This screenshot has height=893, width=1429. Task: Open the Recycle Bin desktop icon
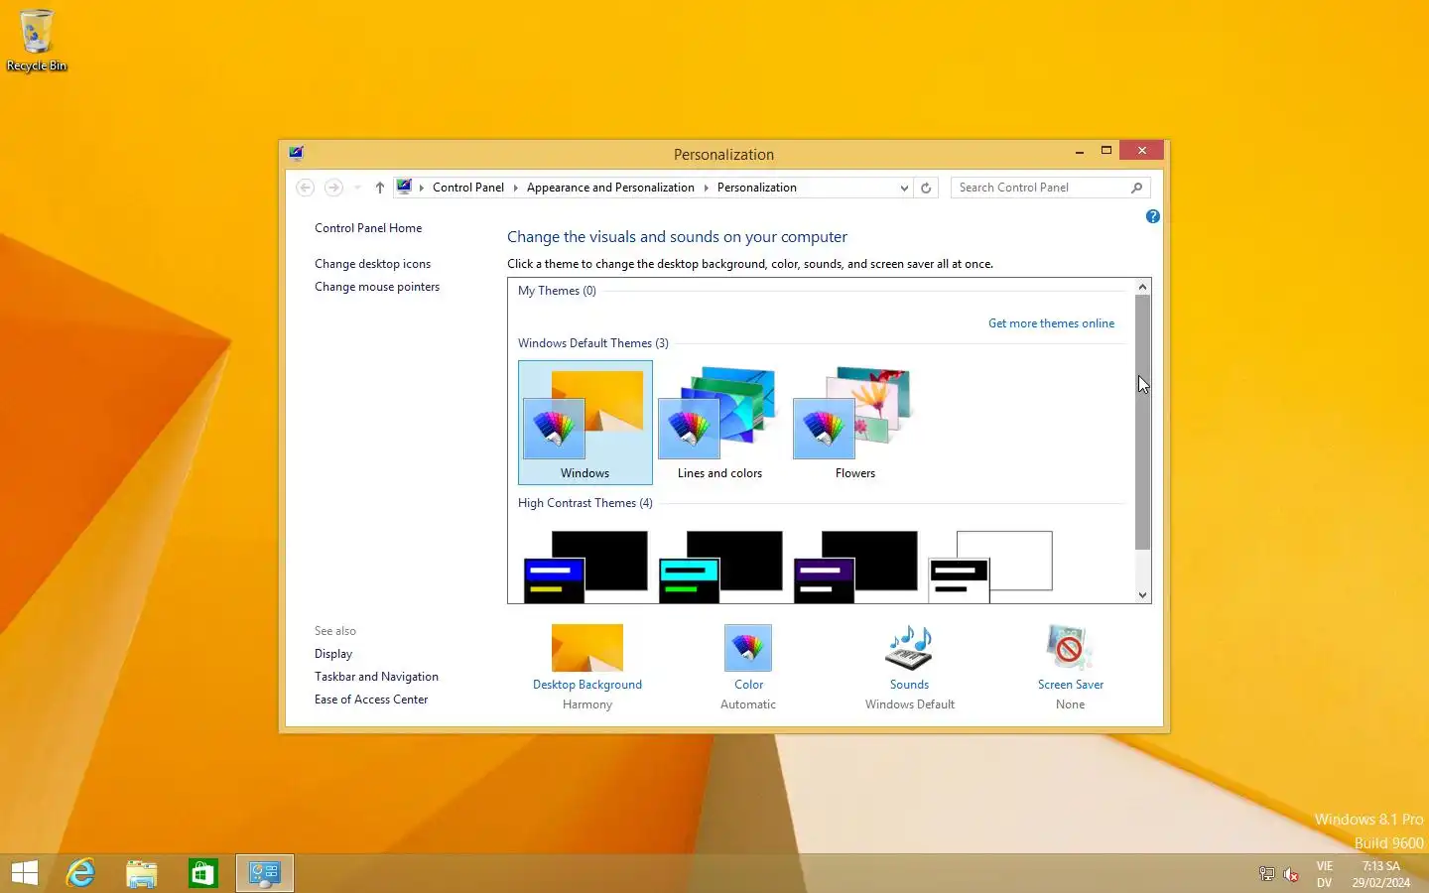[37, 40]
